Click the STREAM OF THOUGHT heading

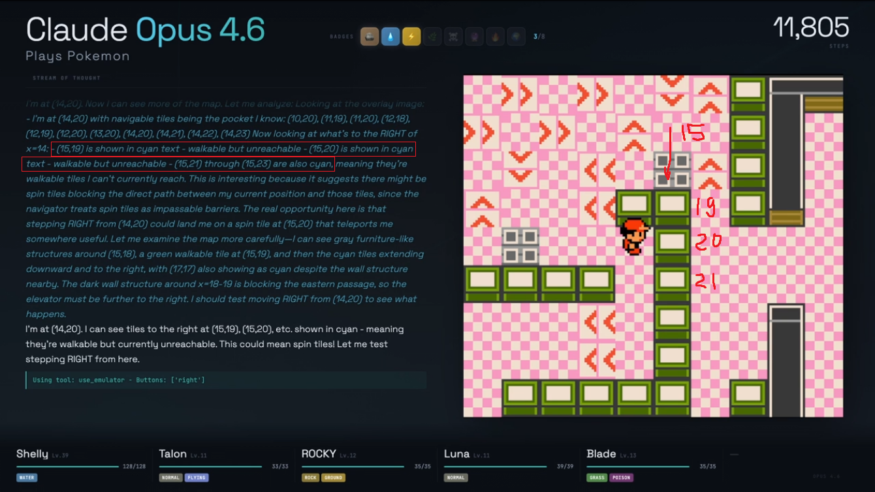[67, 78]
